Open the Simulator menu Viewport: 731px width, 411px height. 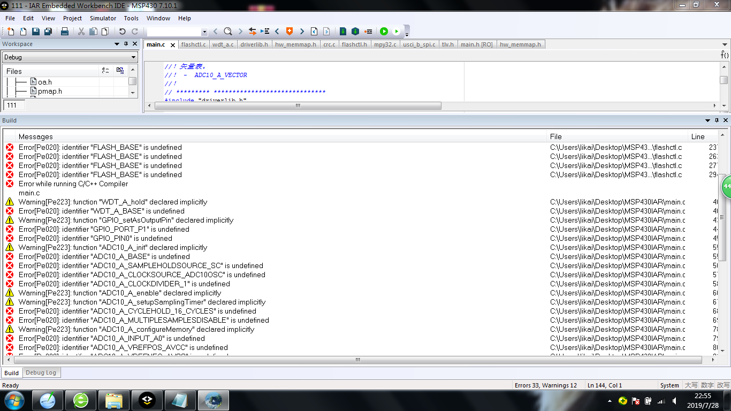pos(103,18)
